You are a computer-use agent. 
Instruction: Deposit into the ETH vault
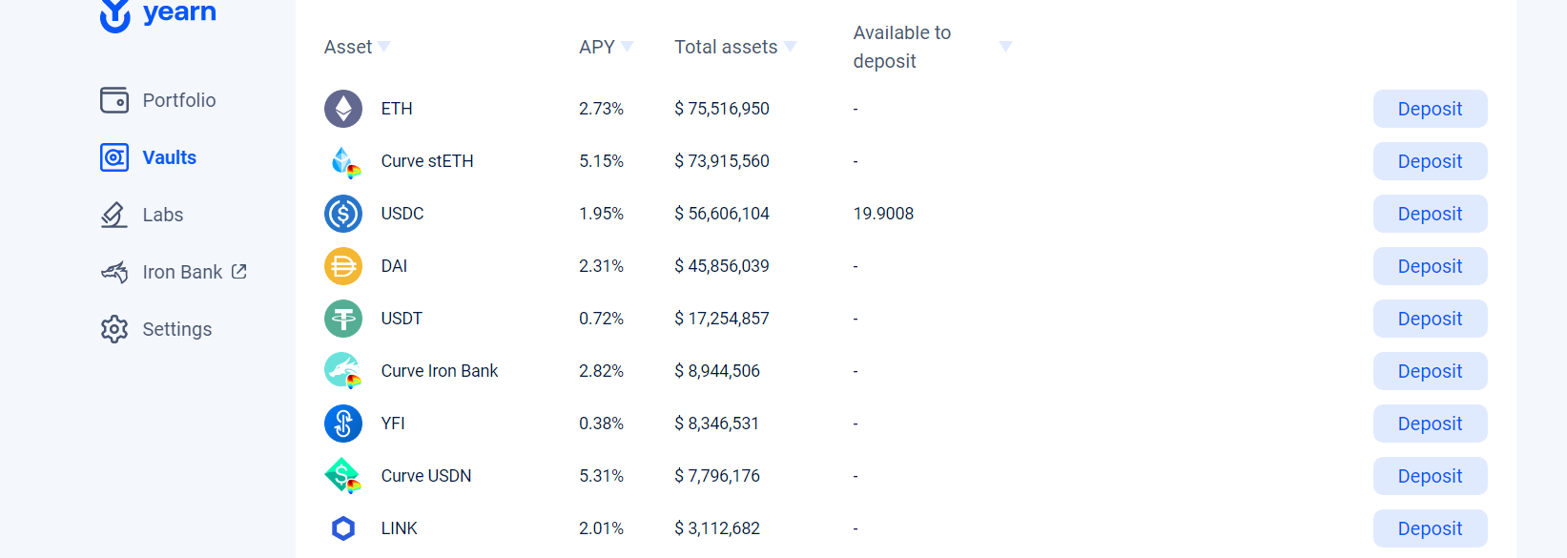(1431, 109)
